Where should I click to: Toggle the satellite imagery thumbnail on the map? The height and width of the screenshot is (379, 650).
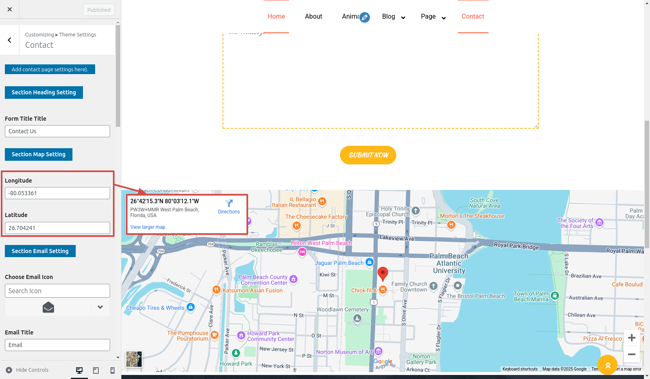(x=134, y=359)
